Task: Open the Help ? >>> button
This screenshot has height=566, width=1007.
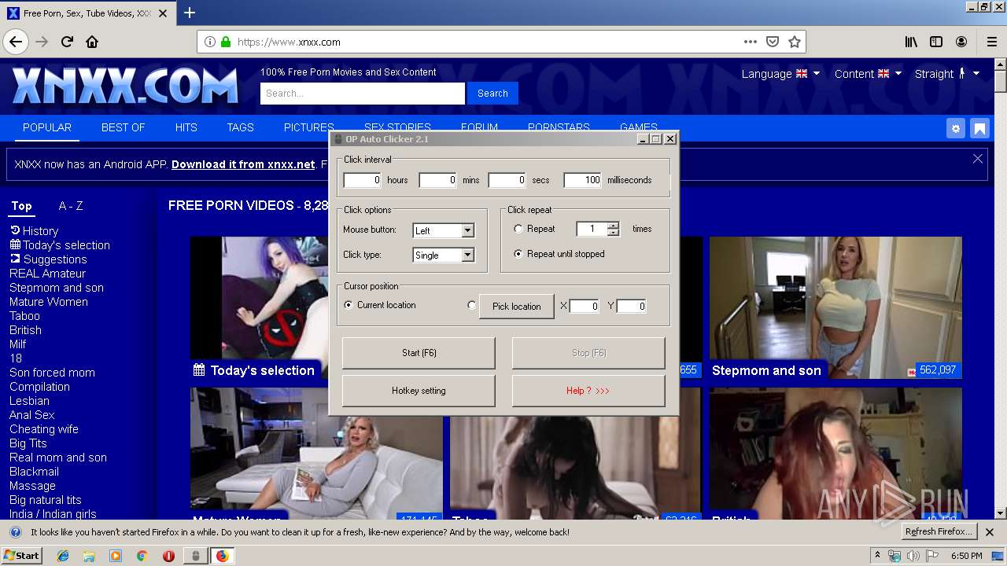Action: [588, 391]
